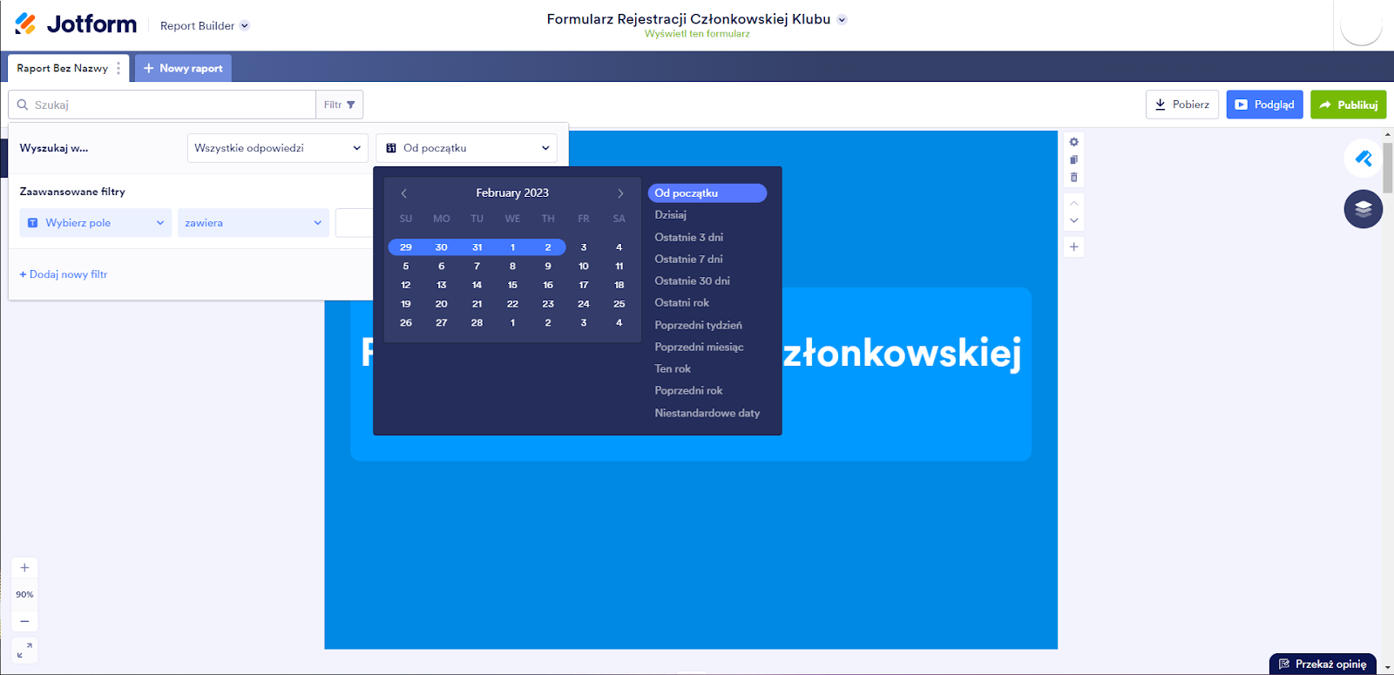Click the Dodaj nowy filtr link
The image size is (1394, 675).
pyautogui.click(x=64, y=274)
